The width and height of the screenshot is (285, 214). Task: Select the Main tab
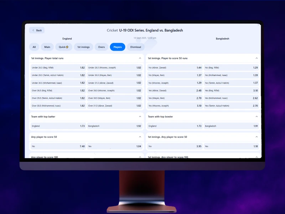pos(47,47)
